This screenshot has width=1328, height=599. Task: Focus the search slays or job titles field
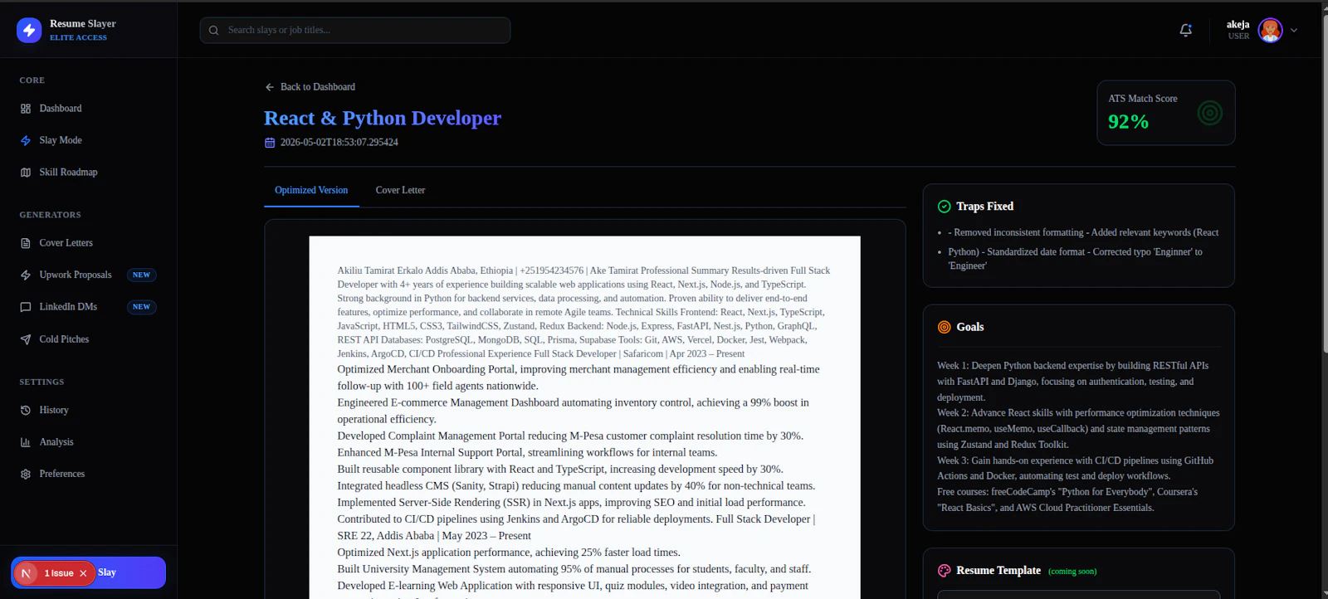tap(355, 30)
